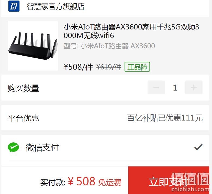The width and height of the screenshot is (212, 194).
Task: Tap the 购买数量 quantity label
Action: pos(23,88)
